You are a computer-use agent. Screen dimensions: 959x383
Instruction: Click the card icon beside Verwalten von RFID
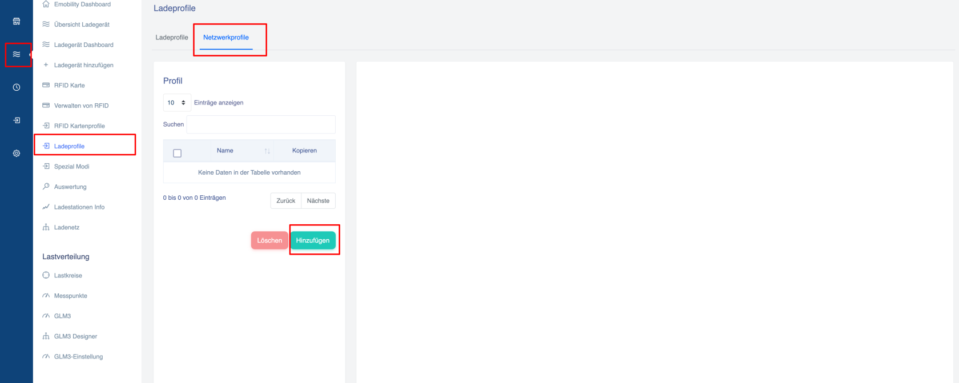(x=46, y=105)
